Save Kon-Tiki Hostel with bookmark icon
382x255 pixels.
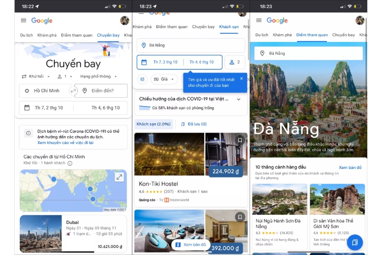point(240,140)
